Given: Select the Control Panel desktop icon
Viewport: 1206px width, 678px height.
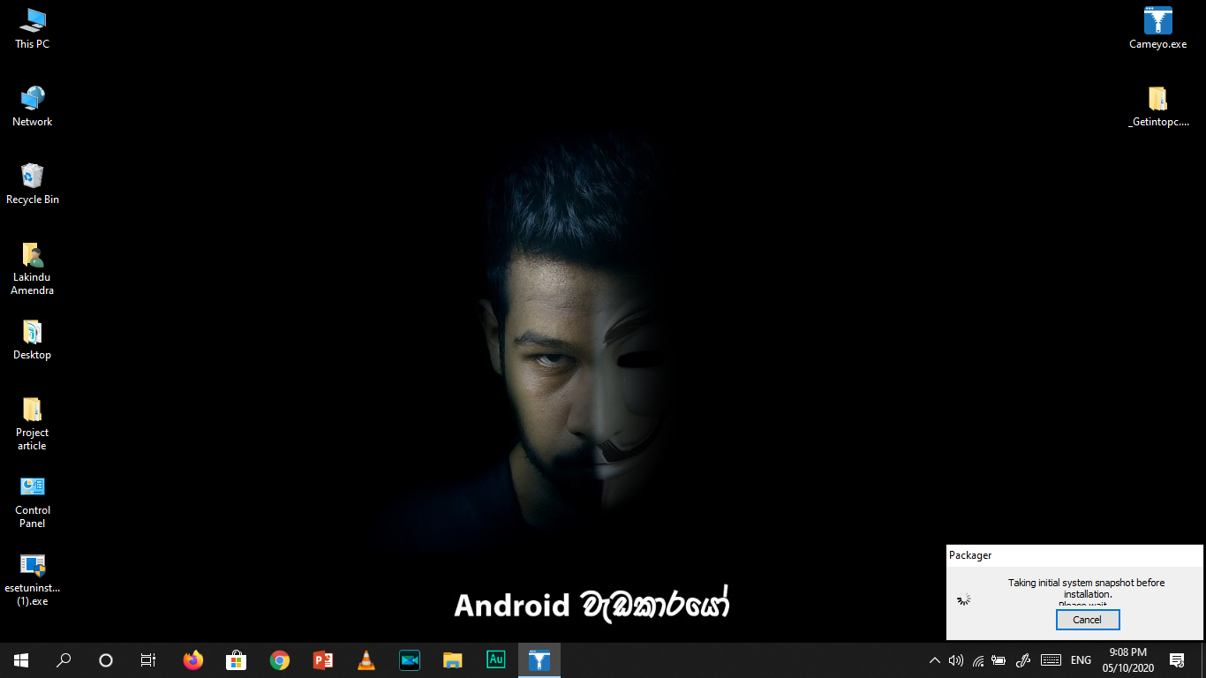Looking at the screenshot, I should 33,501.
